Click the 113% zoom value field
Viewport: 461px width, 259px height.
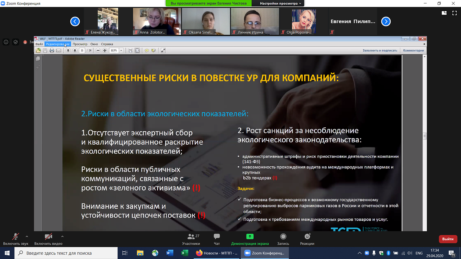point(114,50)
